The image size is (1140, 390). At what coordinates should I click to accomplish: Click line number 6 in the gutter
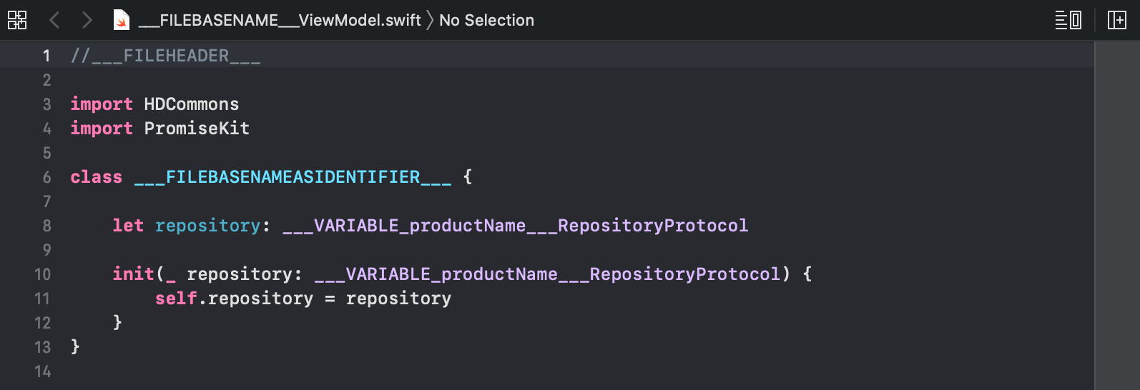click(x=46, y=177)
